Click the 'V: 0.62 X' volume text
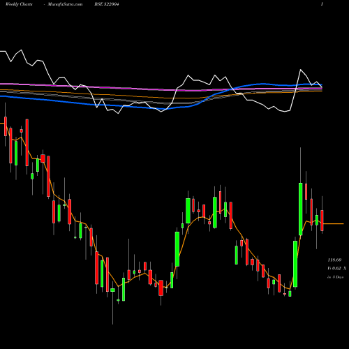 point(336,268)
